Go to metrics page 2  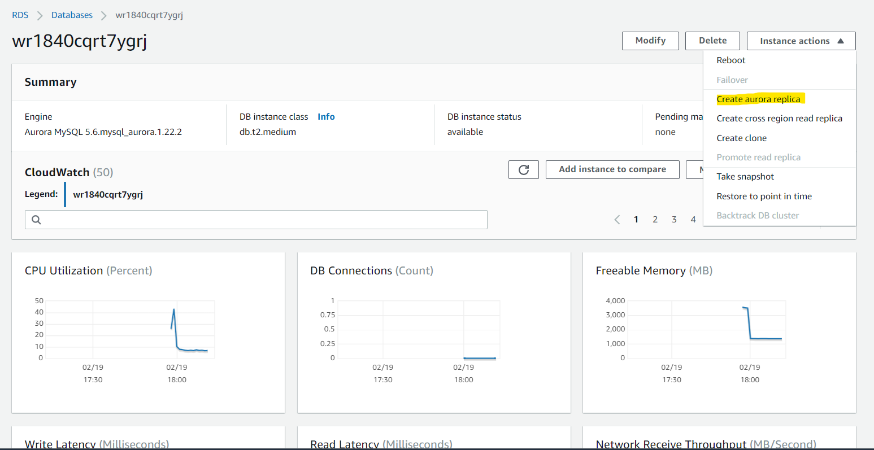[x=655, y=220]
